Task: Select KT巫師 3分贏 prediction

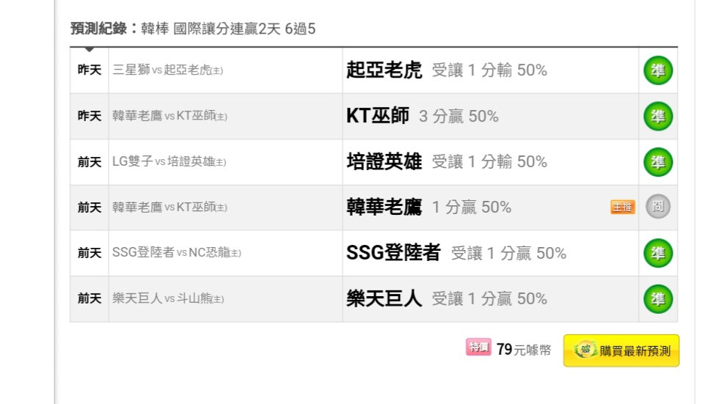Action: tap(423, 116)
